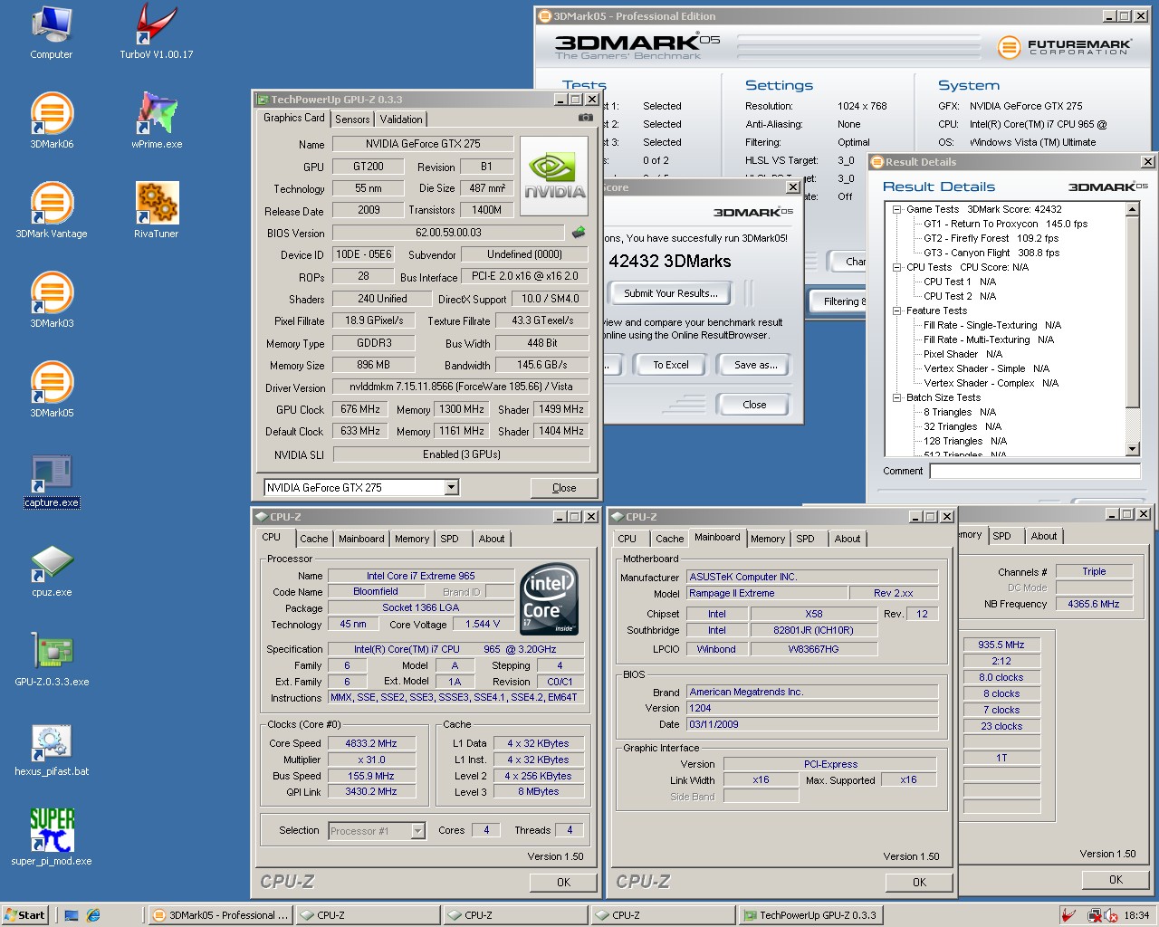Image resolution: width=1159 pixels, height=927 pixels.
Task: Switch to 3DMark05 taskbar button
Action: point(218,915)
